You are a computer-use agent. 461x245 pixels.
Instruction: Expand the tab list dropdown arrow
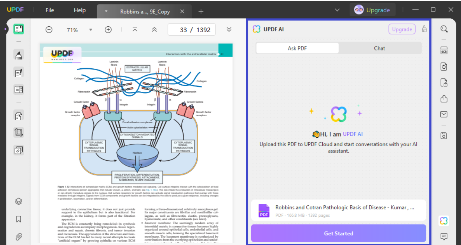click(106, 11)
